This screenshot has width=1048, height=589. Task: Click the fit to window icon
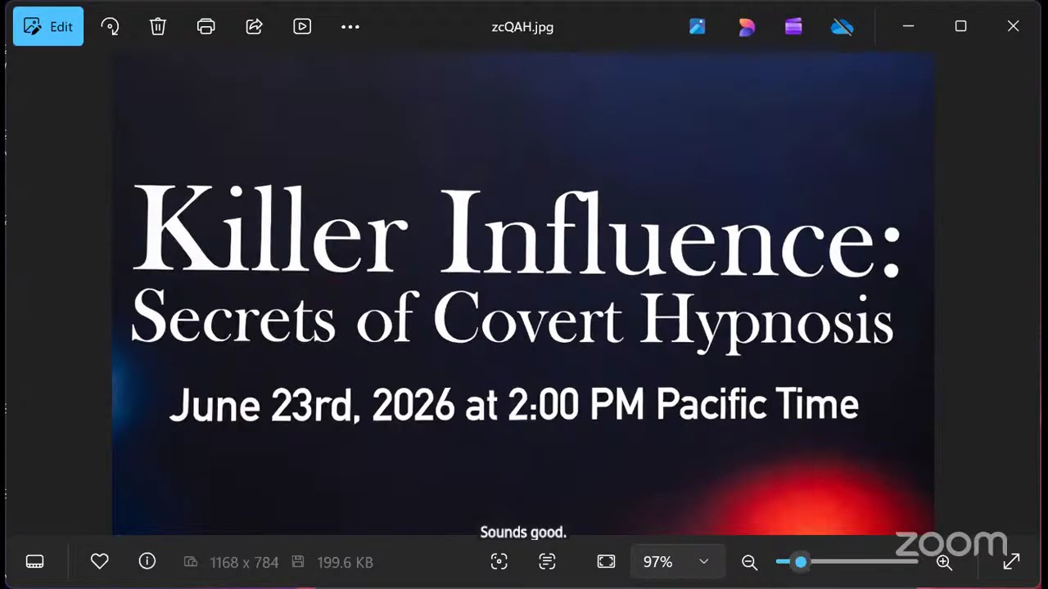click(606, 561)
